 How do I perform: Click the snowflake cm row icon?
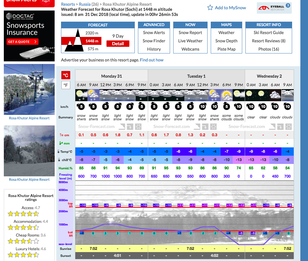tap(61, 135)
